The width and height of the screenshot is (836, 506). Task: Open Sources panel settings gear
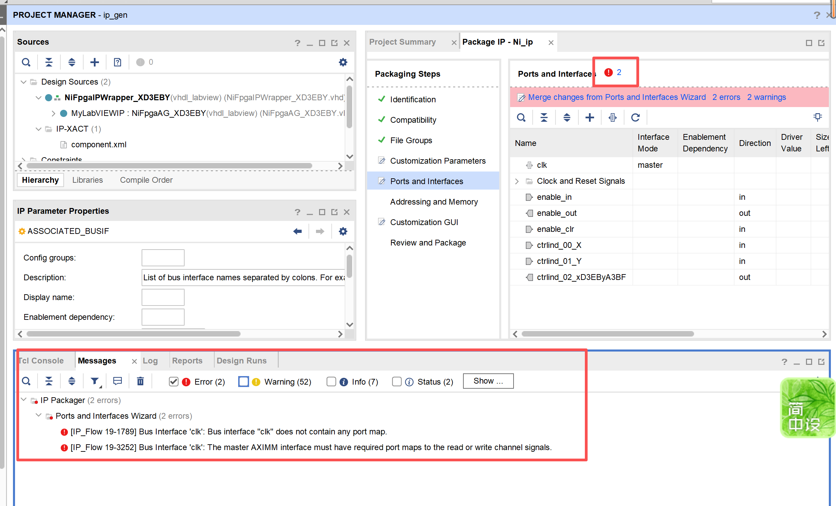[343, 62]
